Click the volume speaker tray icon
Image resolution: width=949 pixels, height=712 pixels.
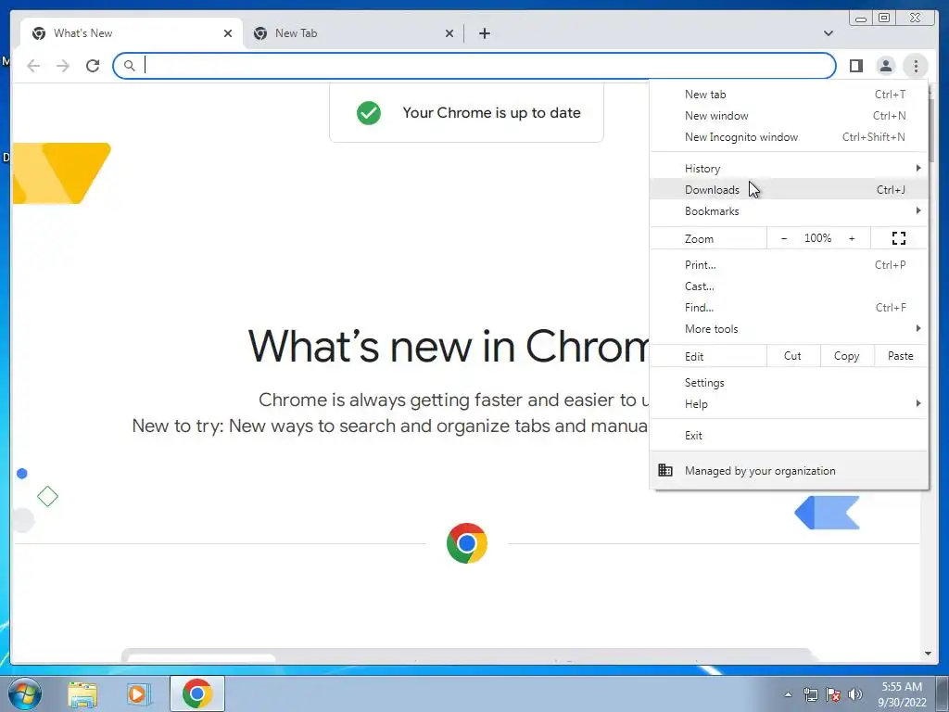pyautogui.click(x=855, y=694)
